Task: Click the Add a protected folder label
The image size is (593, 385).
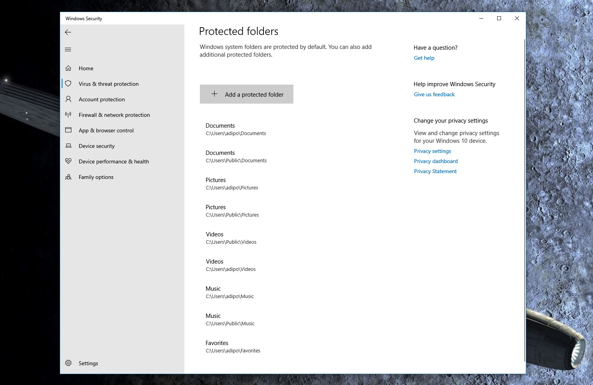Action: pyautogui.click(x=254, y=94)
